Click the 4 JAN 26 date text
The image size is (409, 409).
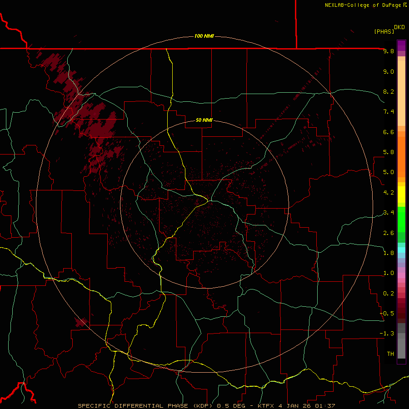click(294, 406)
